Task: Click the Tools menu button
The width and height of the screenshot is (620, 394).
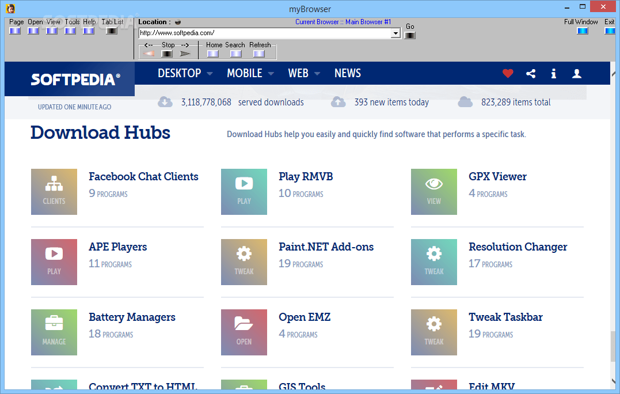Action: tap(70, 31)
